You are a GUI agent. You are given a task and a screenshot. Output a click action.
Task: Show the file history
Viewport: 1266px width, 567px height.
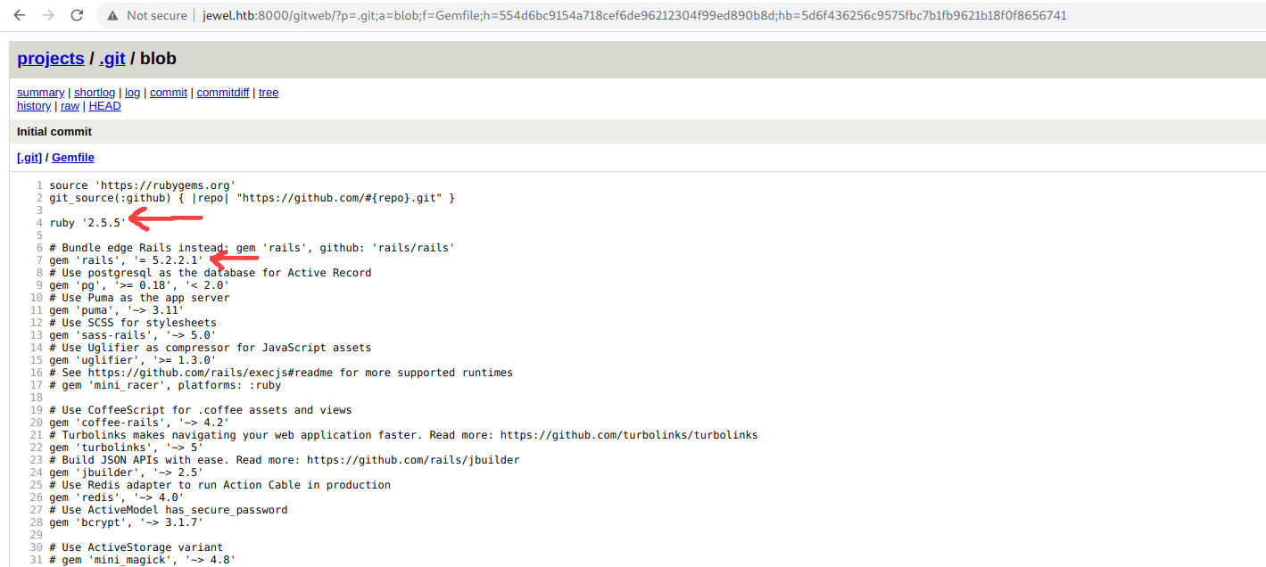(x=34, y=106)
